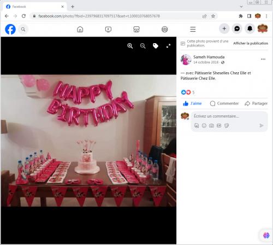Open post options three-dot menu
Screen dimensions: 273x245
point(263,59)
